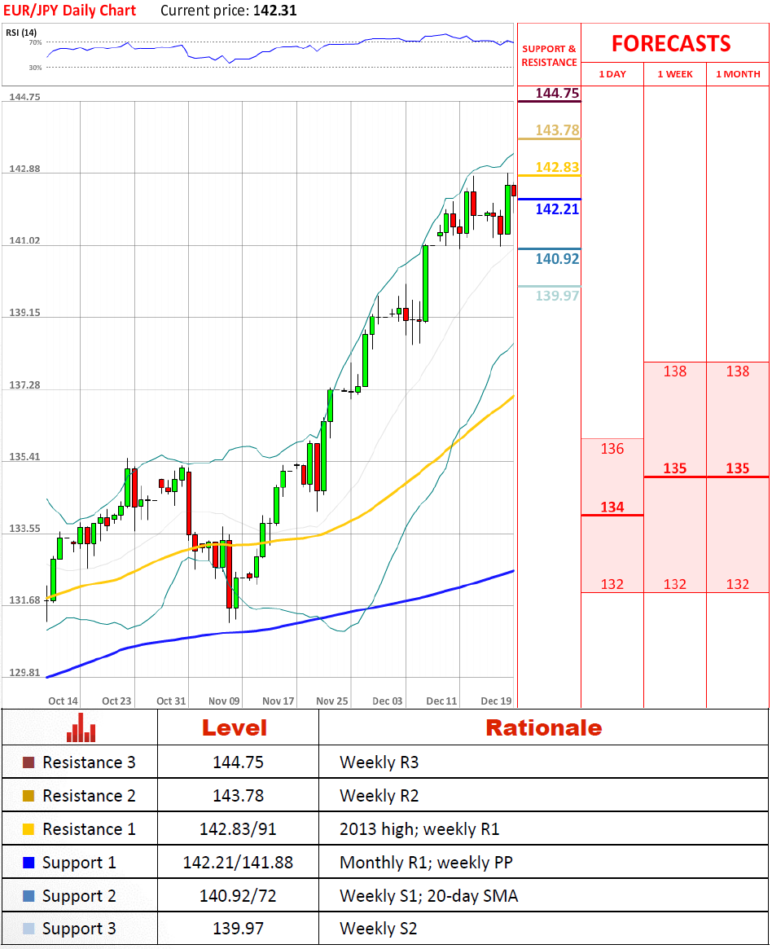This screenshot has height=949, width=772.
Task: Select the 1 MONTH forecast column header
Action: [x=738, y=74]
